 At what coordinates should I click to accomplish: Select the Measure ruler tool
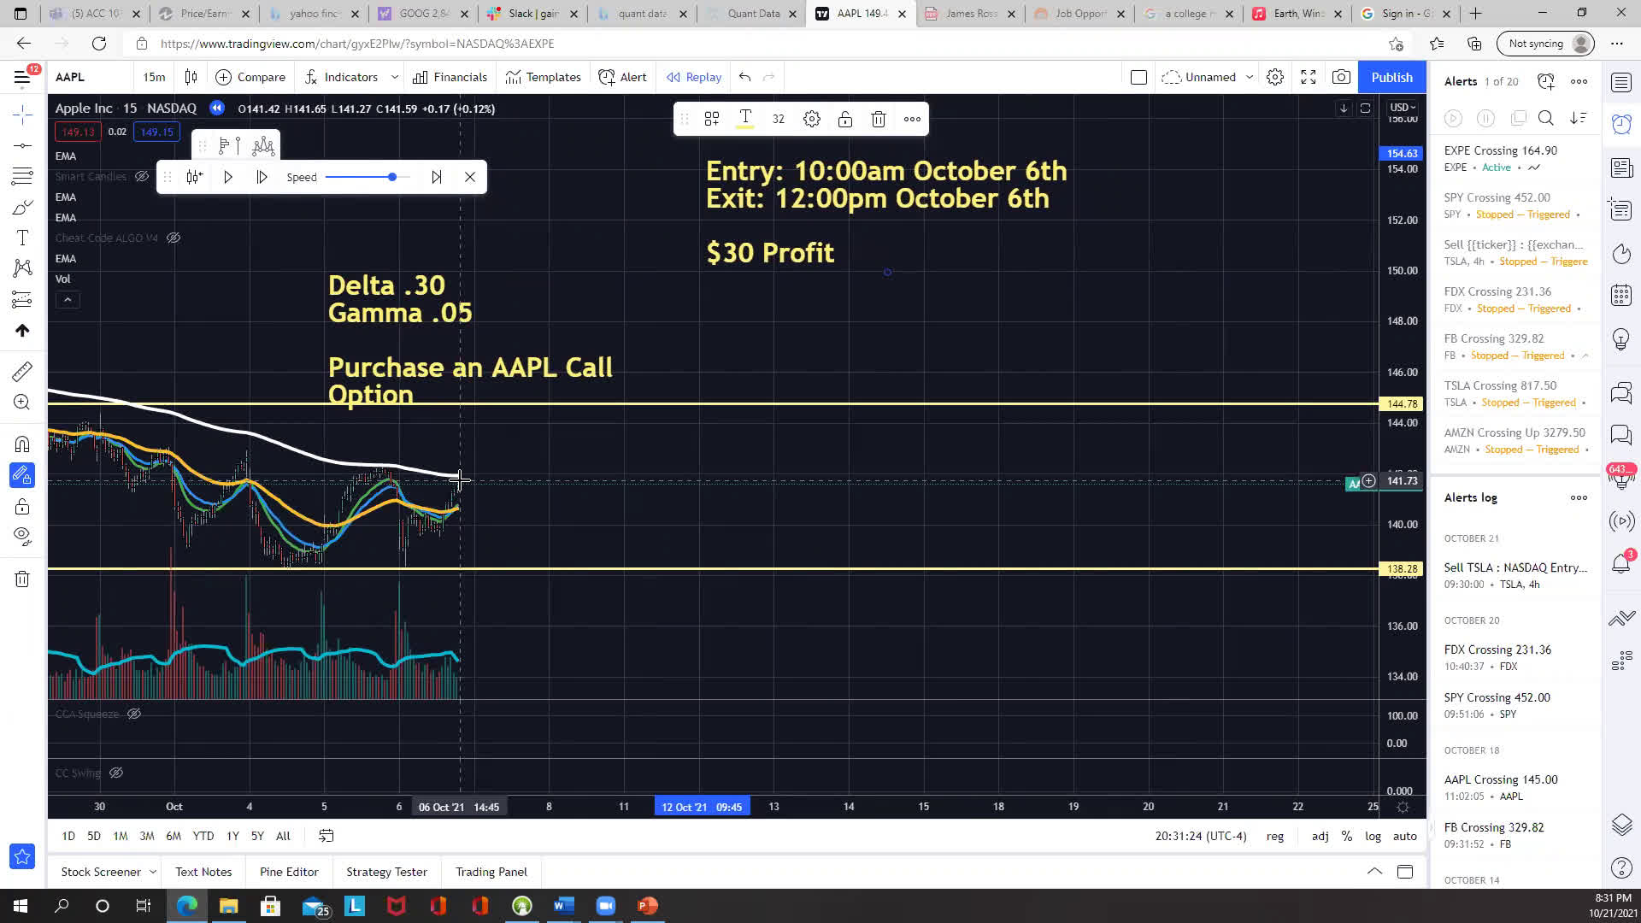click(22, 371)
